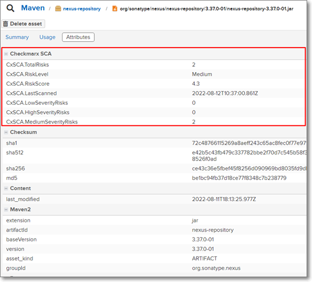The image size is (312, 282).
Task: Click the sha512 hash value
Action: pyautogui.click(x=249, y=156)
